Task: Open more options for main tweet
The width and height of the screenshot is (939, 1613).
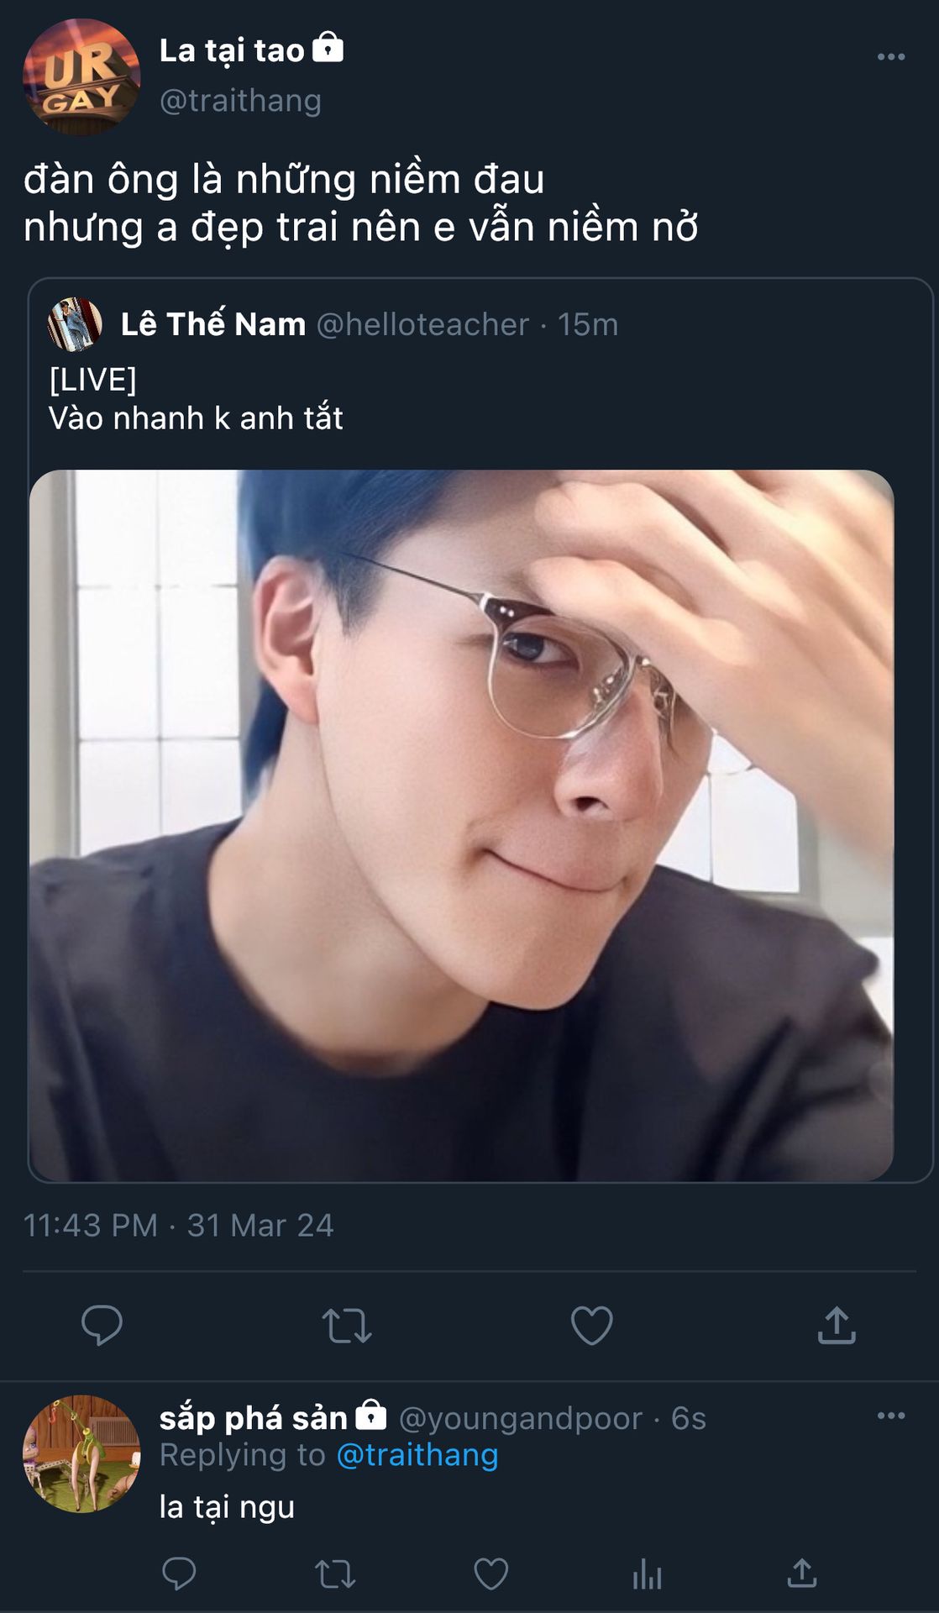Action: [x=890, y=57]
